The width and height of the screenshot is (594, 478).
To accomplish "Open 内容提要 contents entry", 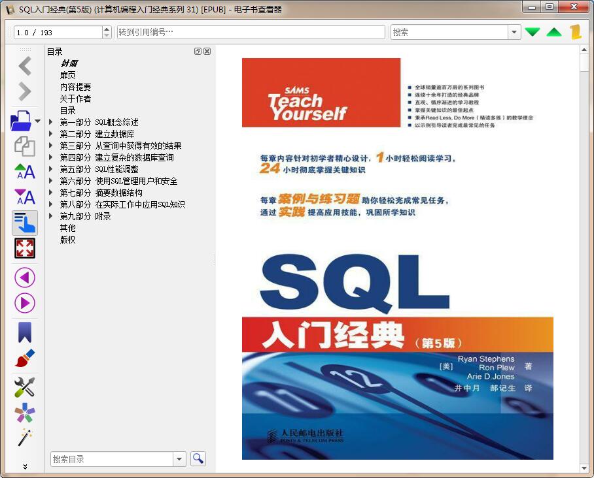I will (x=75, y=87).
